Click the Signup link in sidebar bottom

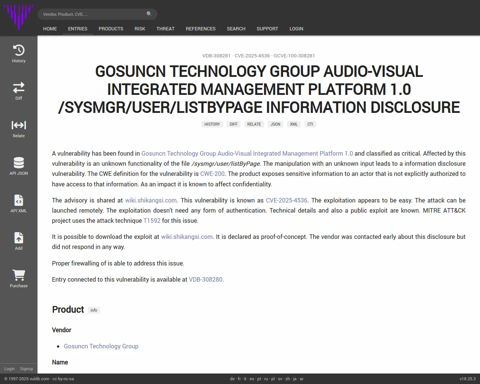pyautogui.click(x=27, y=369)
